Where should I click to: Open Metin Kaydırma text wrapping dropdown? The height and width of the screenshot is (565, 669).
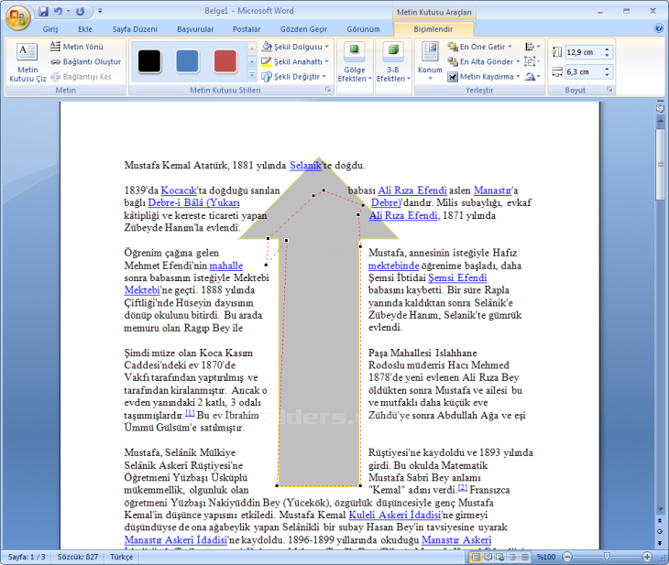coord(483,77)
